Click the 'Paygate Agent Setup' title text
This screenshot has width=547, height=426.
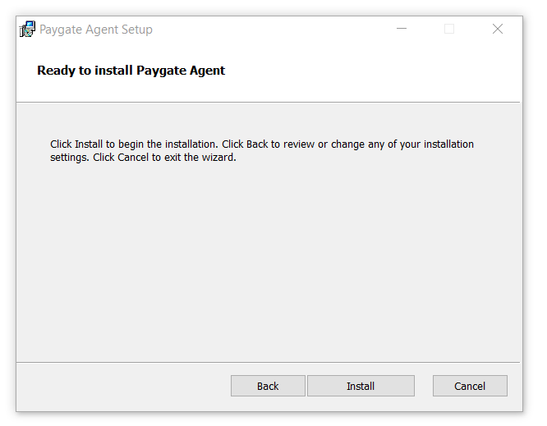click(x=96, y=30)
